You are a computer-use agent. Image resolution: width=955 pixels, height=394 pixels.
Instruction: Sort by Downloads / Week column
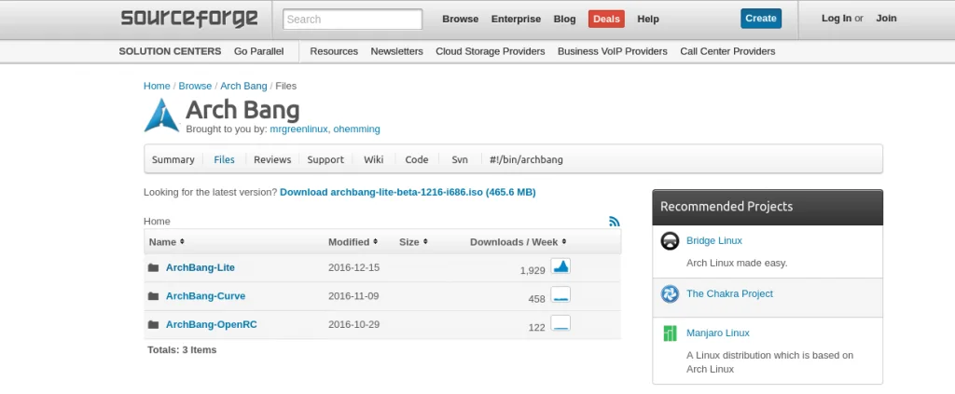pyautogui.click(x=518, y=241)
